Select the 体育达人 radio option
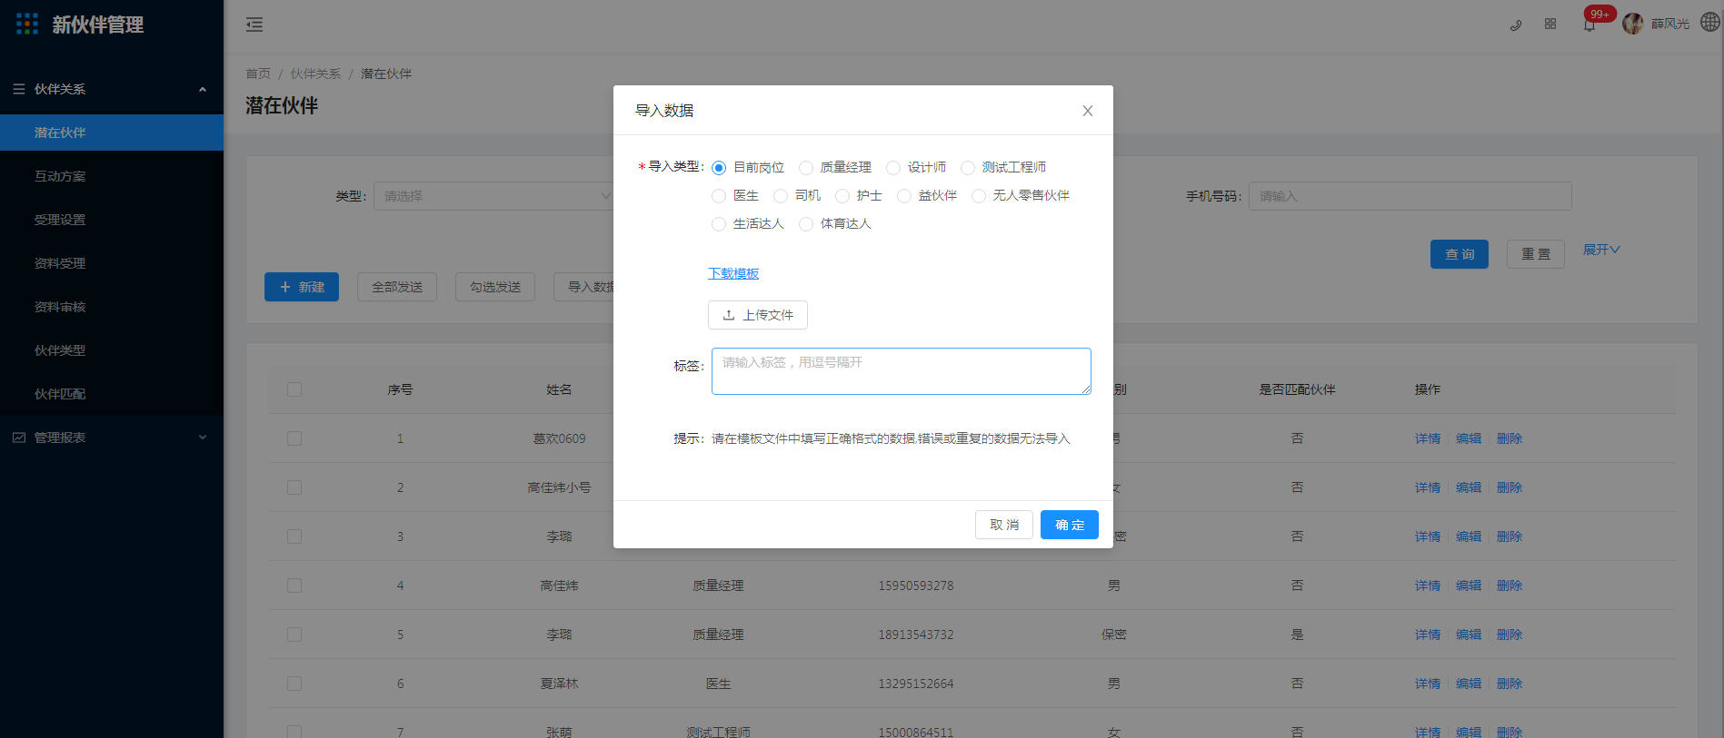1724x738 pixels. [x=806, y=224]
